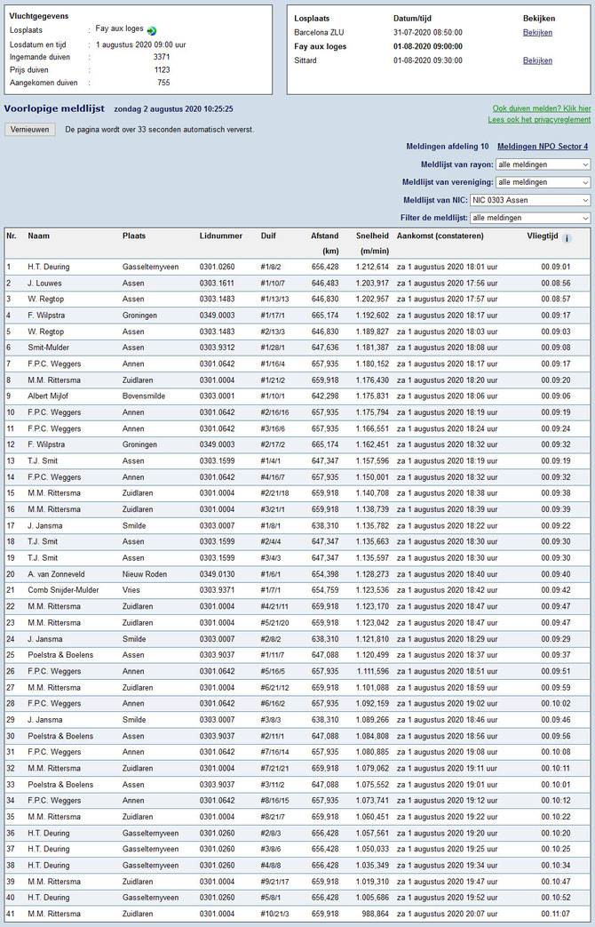Click speed 988,864 in last row

[375, 914]
